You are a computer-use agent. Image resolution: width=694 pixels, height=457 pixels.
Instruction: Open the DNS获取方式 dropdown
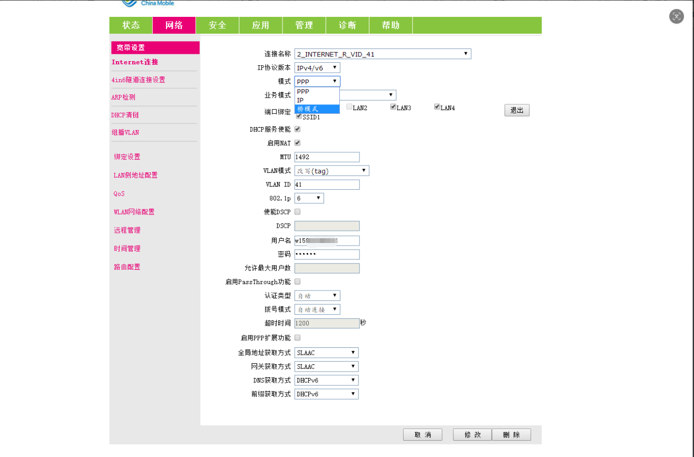(326, 380)
